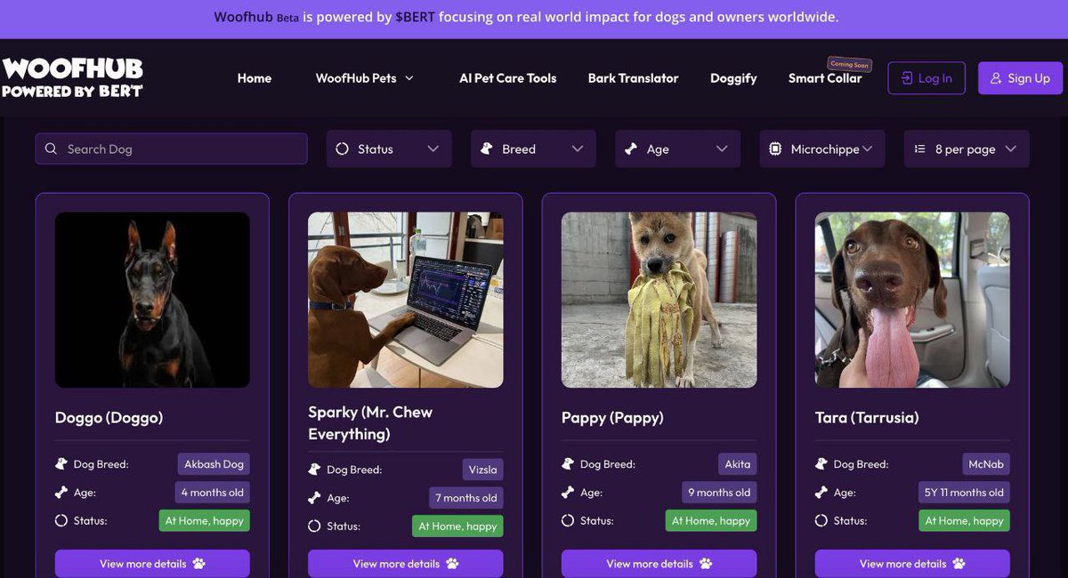Image resolution: width=1068 pixels, height=578 pixels.
Task: Click the WoofHub Powered by Bert logo
Action: point(71,77)
